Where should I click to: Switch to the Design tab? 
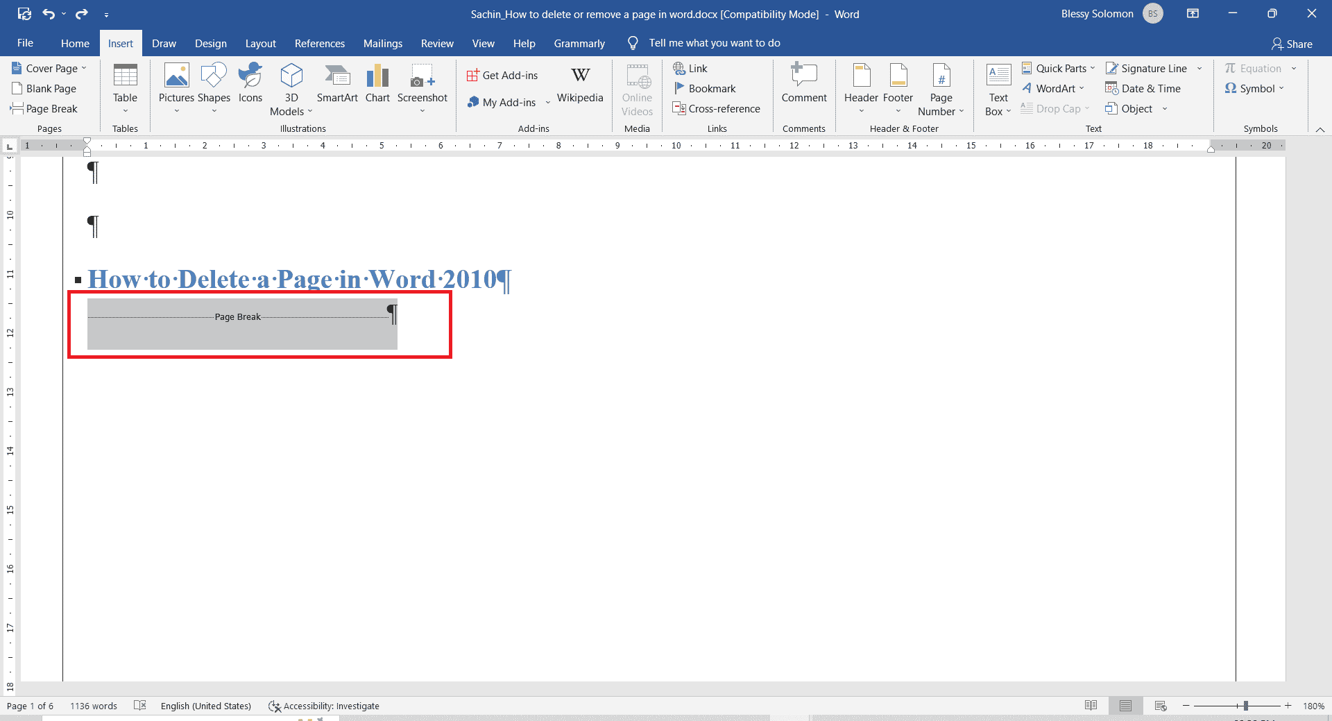210,43
